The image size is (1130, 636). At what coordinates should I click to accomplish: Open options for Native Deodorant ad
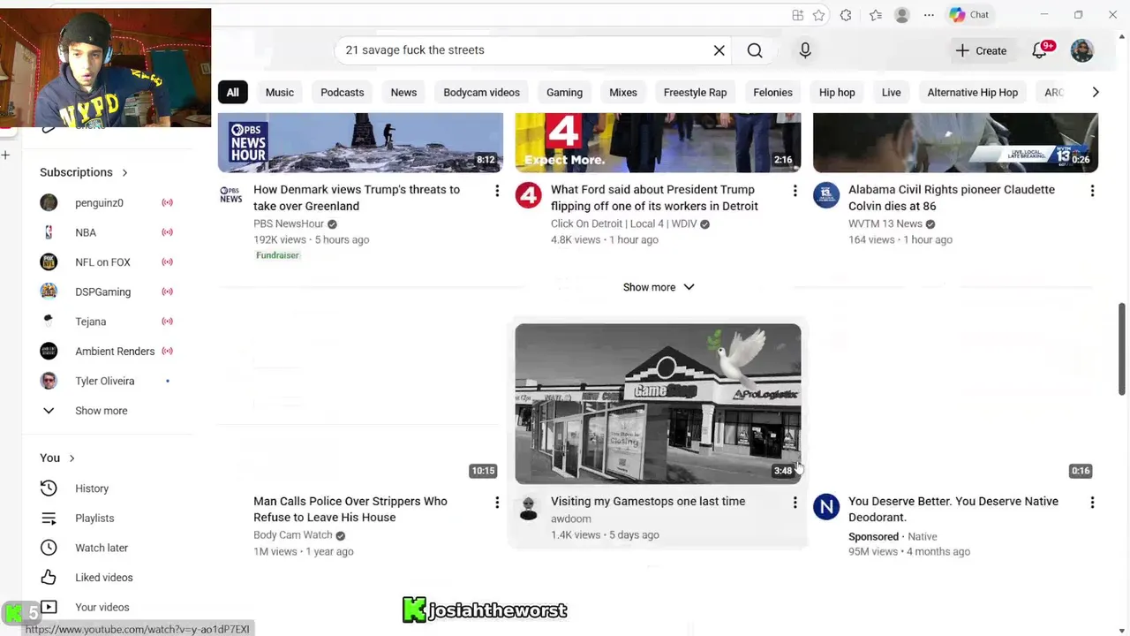click(1092, 503)
